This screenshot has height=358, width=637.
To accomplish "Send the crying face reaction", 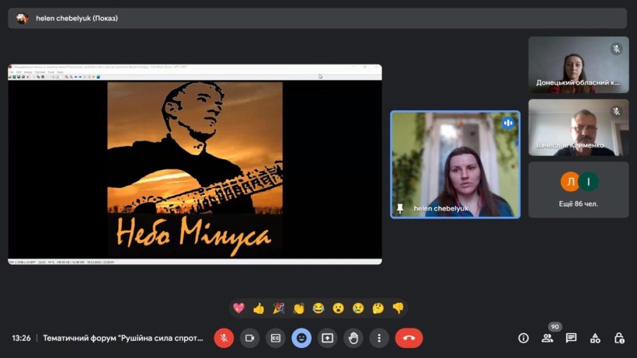I will [x=358, y=308].
